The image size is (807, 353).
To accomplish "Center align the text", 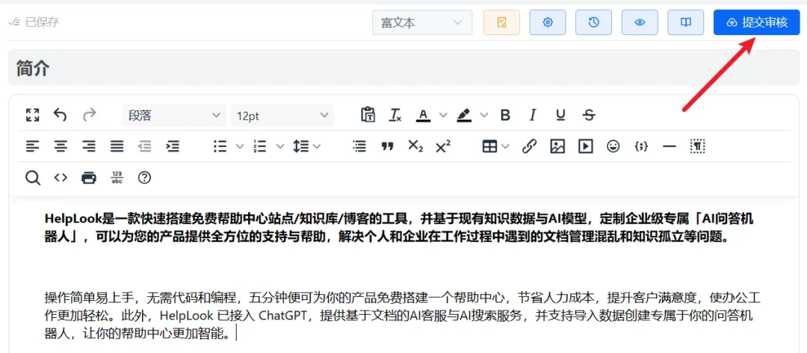I will (61, 146).
